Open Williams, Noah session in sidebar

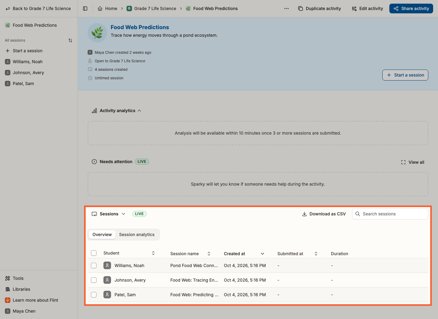[x=39, y=62]
